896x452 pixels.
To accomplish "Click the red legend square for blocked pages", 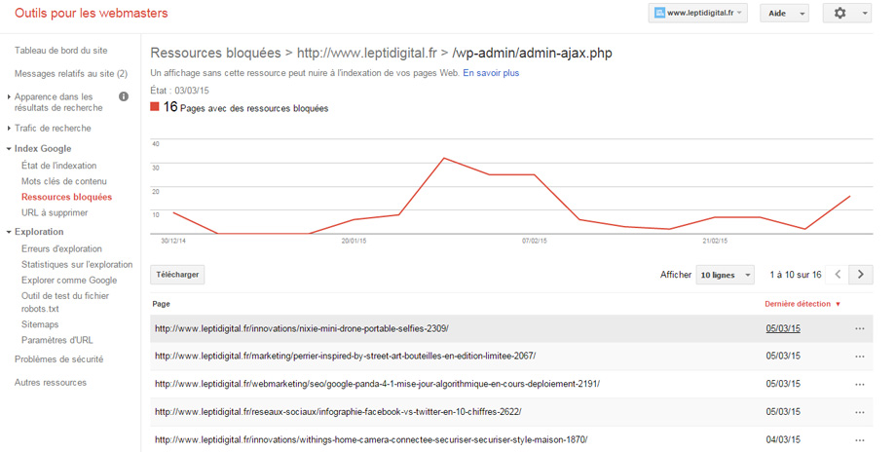I will [x=154, y=106].
